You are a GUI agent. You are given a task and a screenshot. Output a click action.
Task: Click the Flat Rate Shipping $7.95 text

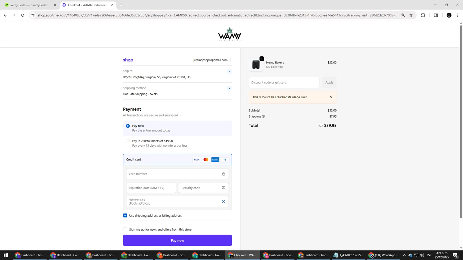pyautogui.click(x=140, y=94)
